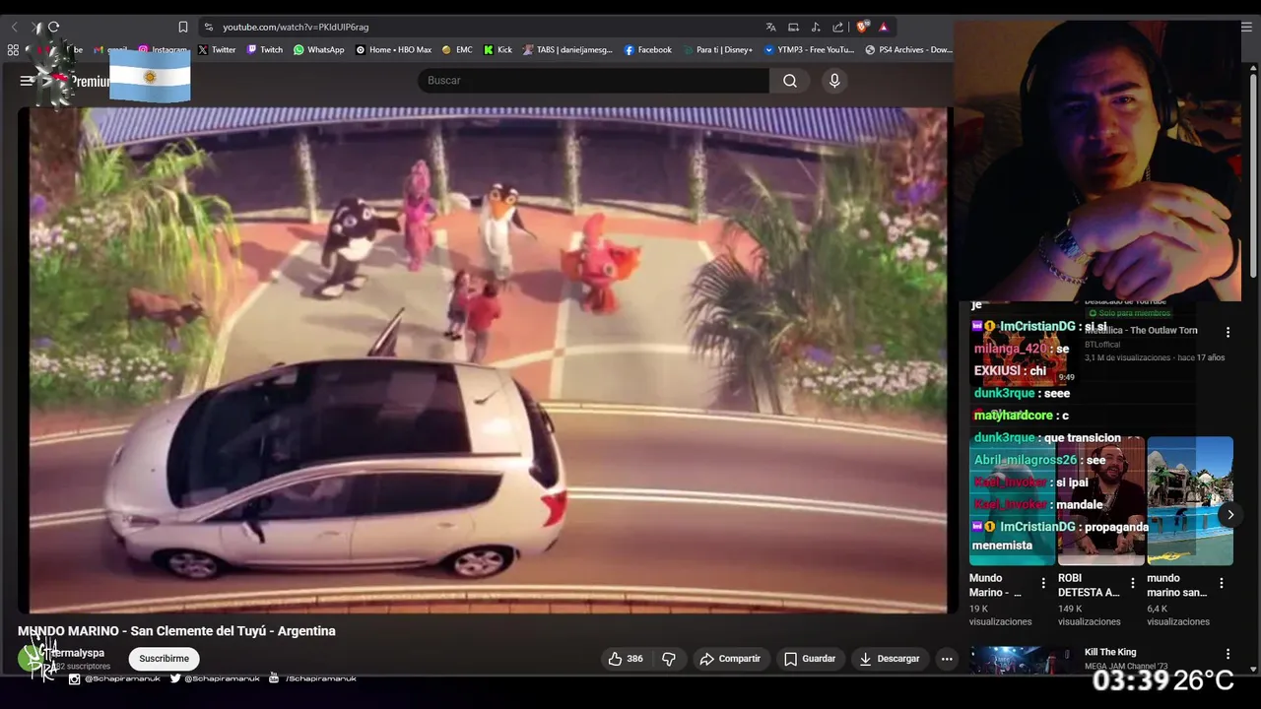Click the Kill The King video title
The image size is (1261, 709).
1110,652
